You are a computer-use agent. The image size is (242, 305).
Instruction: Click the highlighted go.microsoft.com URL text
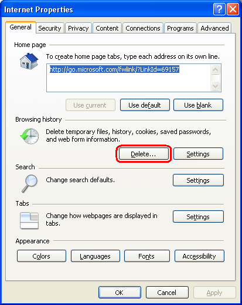tap(114, 69)
